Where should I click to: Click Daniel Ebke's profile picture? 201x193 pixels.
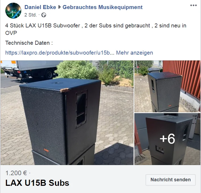pos(13,11)
